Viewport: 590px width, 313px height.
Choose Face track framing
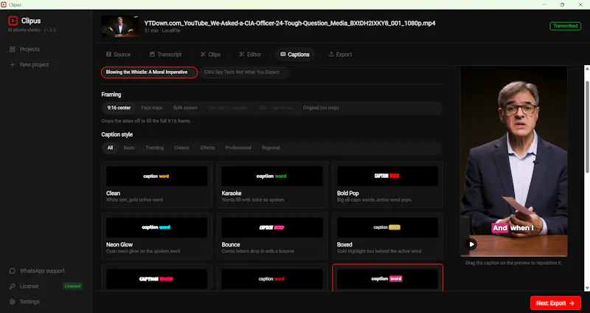tap(152, 108)
